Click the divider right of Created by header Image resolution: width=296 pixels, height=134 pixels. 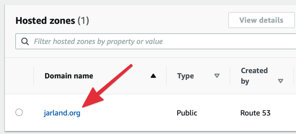293,76
